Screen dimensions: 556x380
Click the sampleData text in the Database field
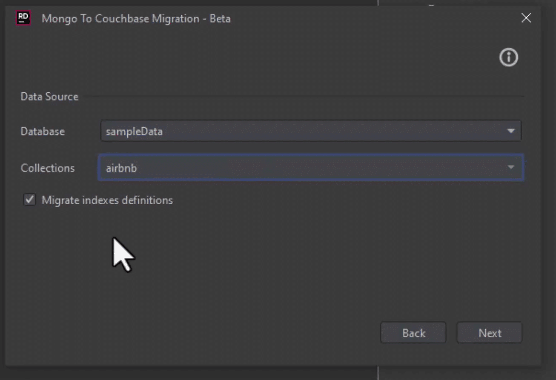[134, 131]
